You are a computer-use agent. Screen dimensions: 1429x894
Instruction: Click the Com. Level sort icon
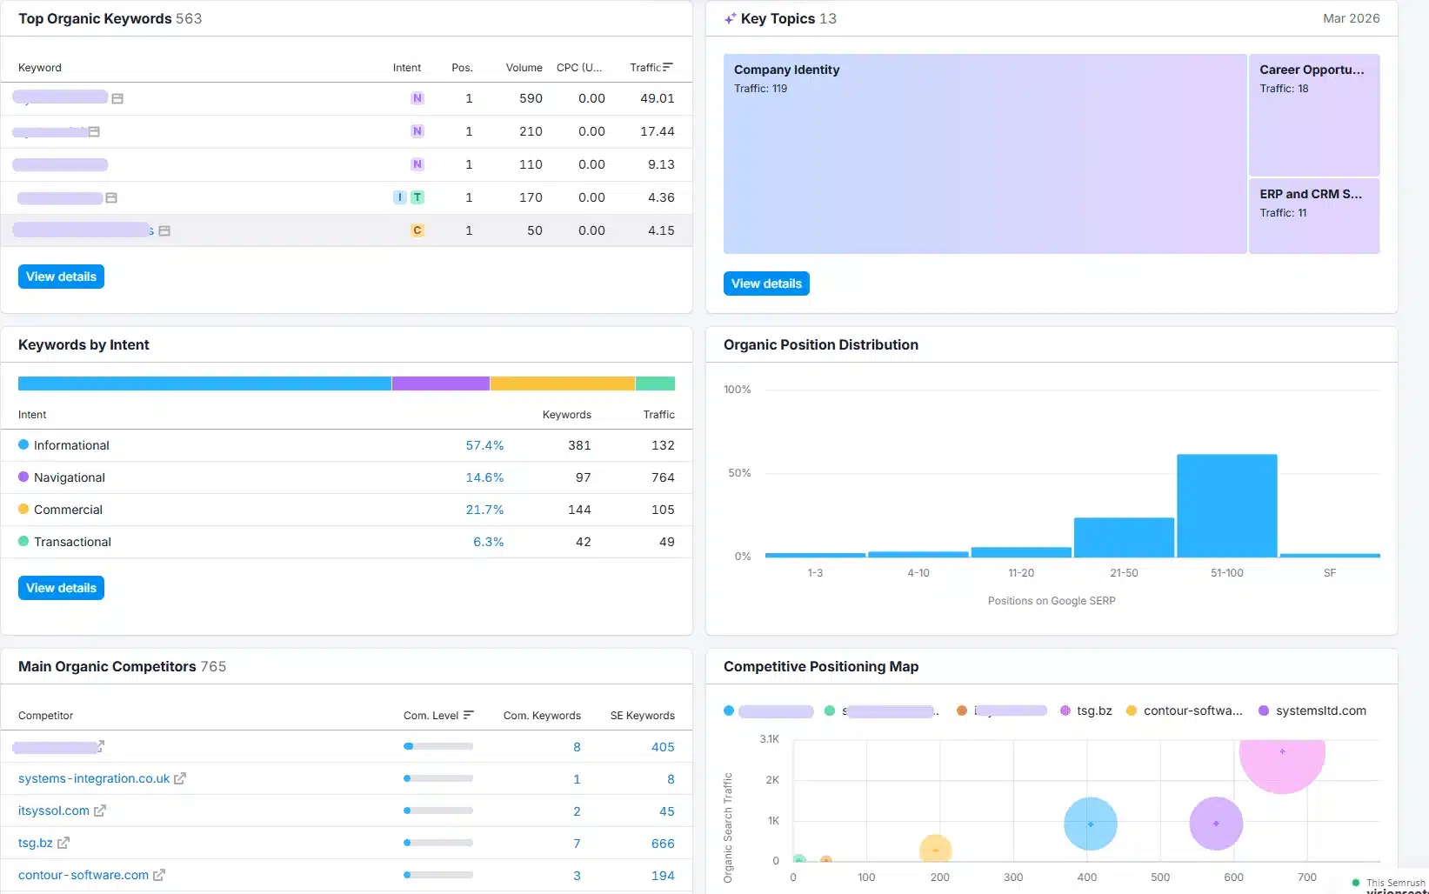point(469,716)
